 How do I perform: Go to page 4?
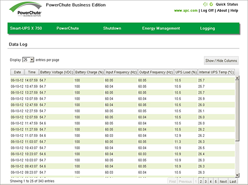tap(211, 182)
